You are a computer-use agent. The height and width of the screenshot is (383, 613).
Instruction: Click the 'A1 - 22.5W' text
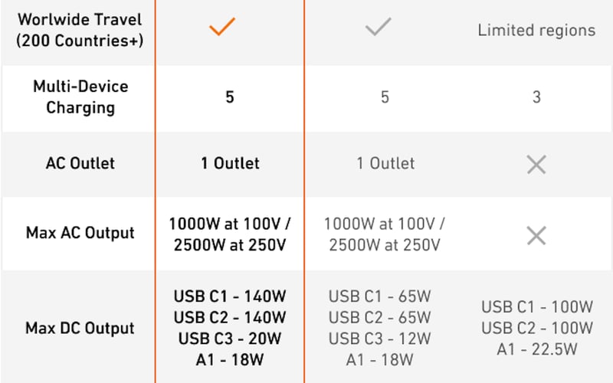coord(536,349)
